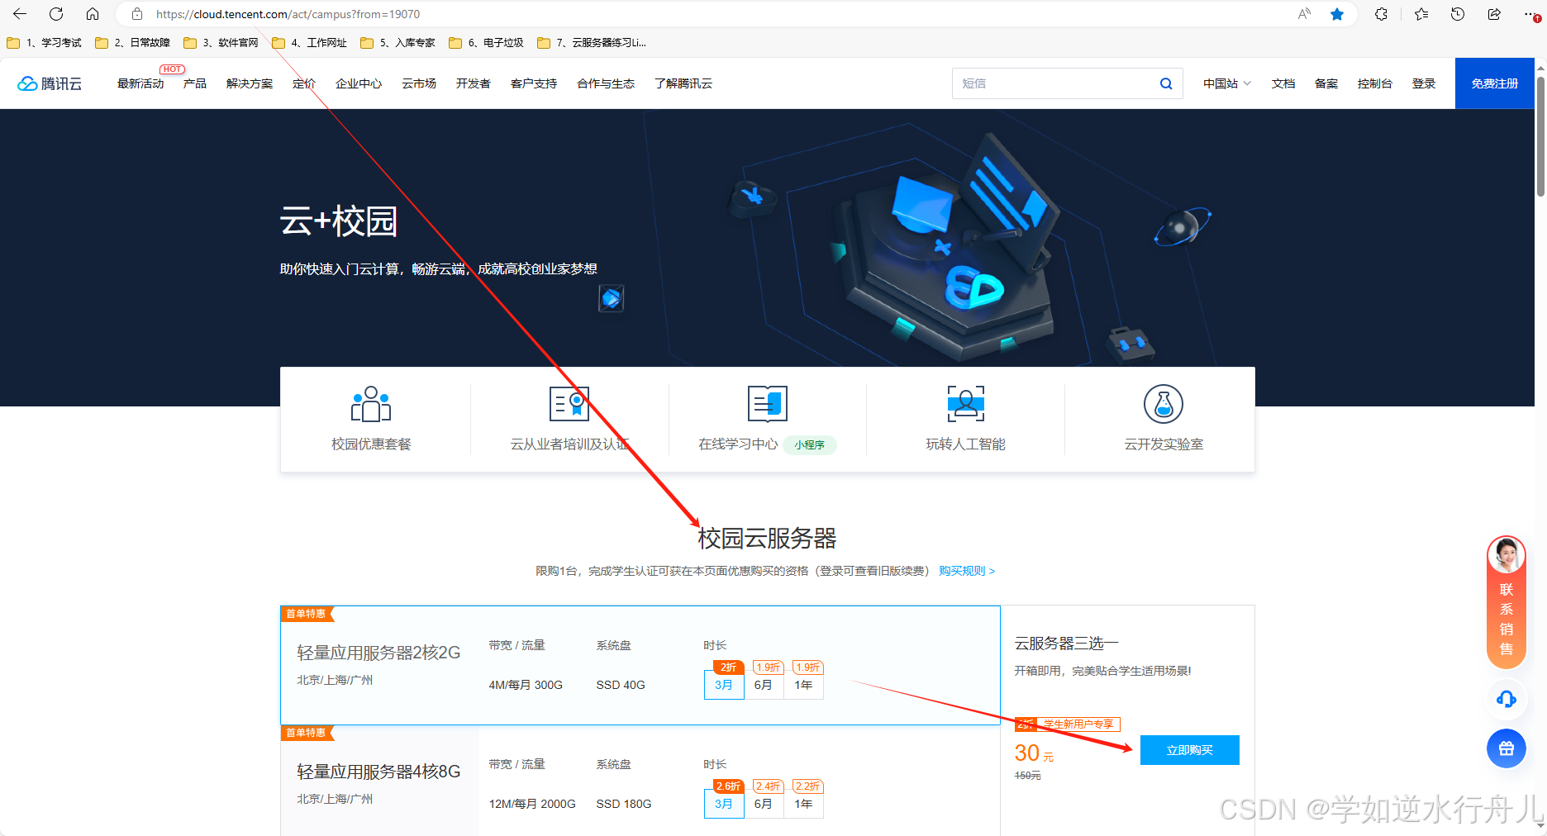Open 客户支持 nav menu
This screenshot has width=1547, height=836.
click(x=534, y=83)
